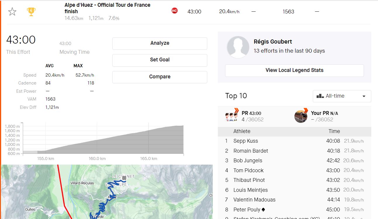Click the max speed 52.7km/h value
The height and width of the screenshot is (219, 378).
(85, 75)
